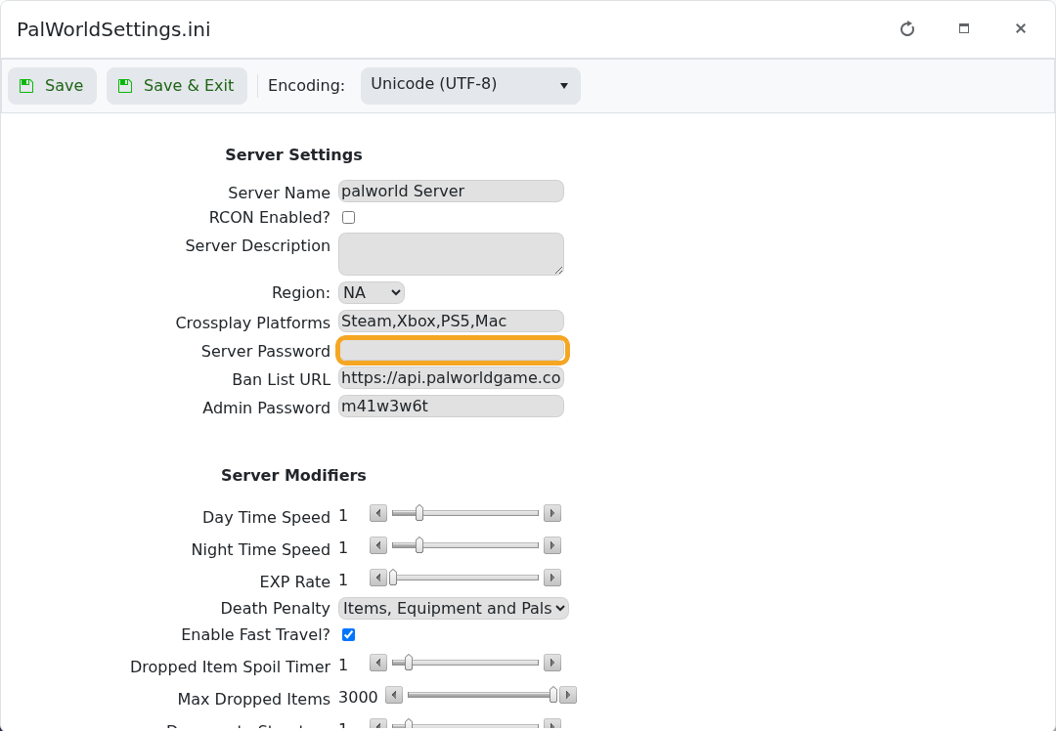Decrease Day Time Speed with left arrow
Screen dimensions: 1056x731
[x=378, y=514]
